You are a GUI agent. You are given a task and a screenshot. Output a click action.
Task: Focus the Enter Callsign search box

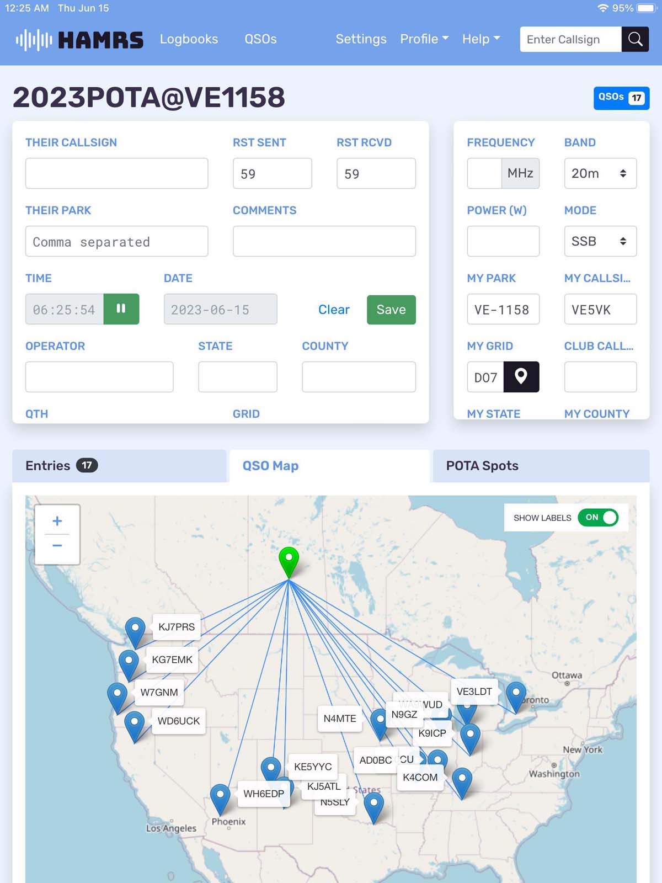point(570,39)
